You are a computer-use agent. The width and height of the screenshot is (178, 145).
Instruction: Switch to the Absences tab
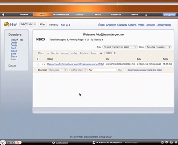[116, 14]
